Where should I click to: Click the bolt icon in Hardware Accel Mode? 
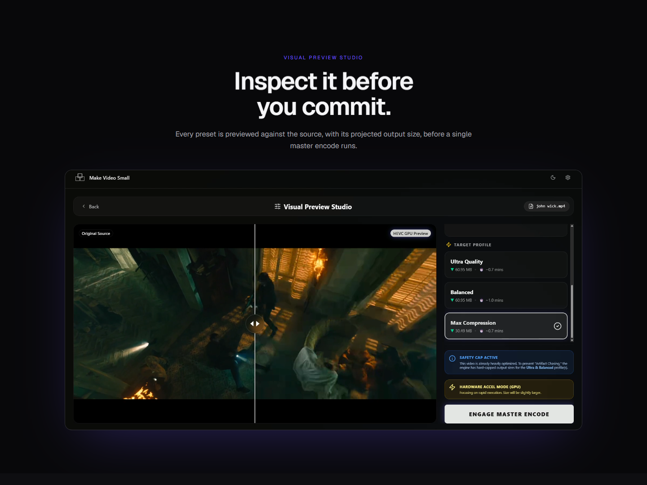(x=452, y=387)
